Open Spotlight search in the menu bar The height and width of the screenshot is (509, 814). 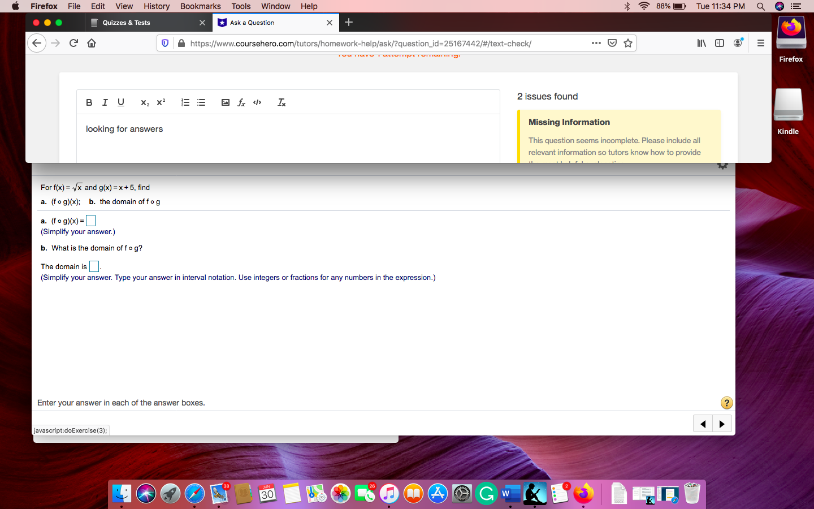[x=761, y=6]
